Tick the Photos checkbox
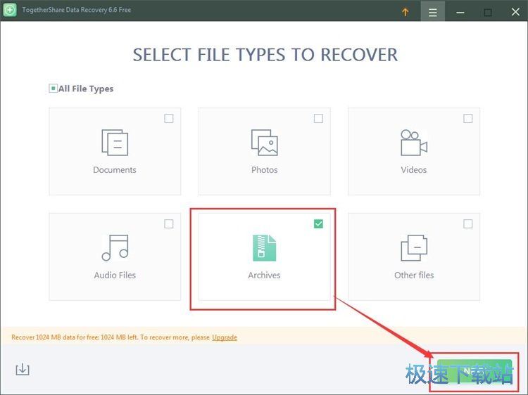 pos(318,119)
